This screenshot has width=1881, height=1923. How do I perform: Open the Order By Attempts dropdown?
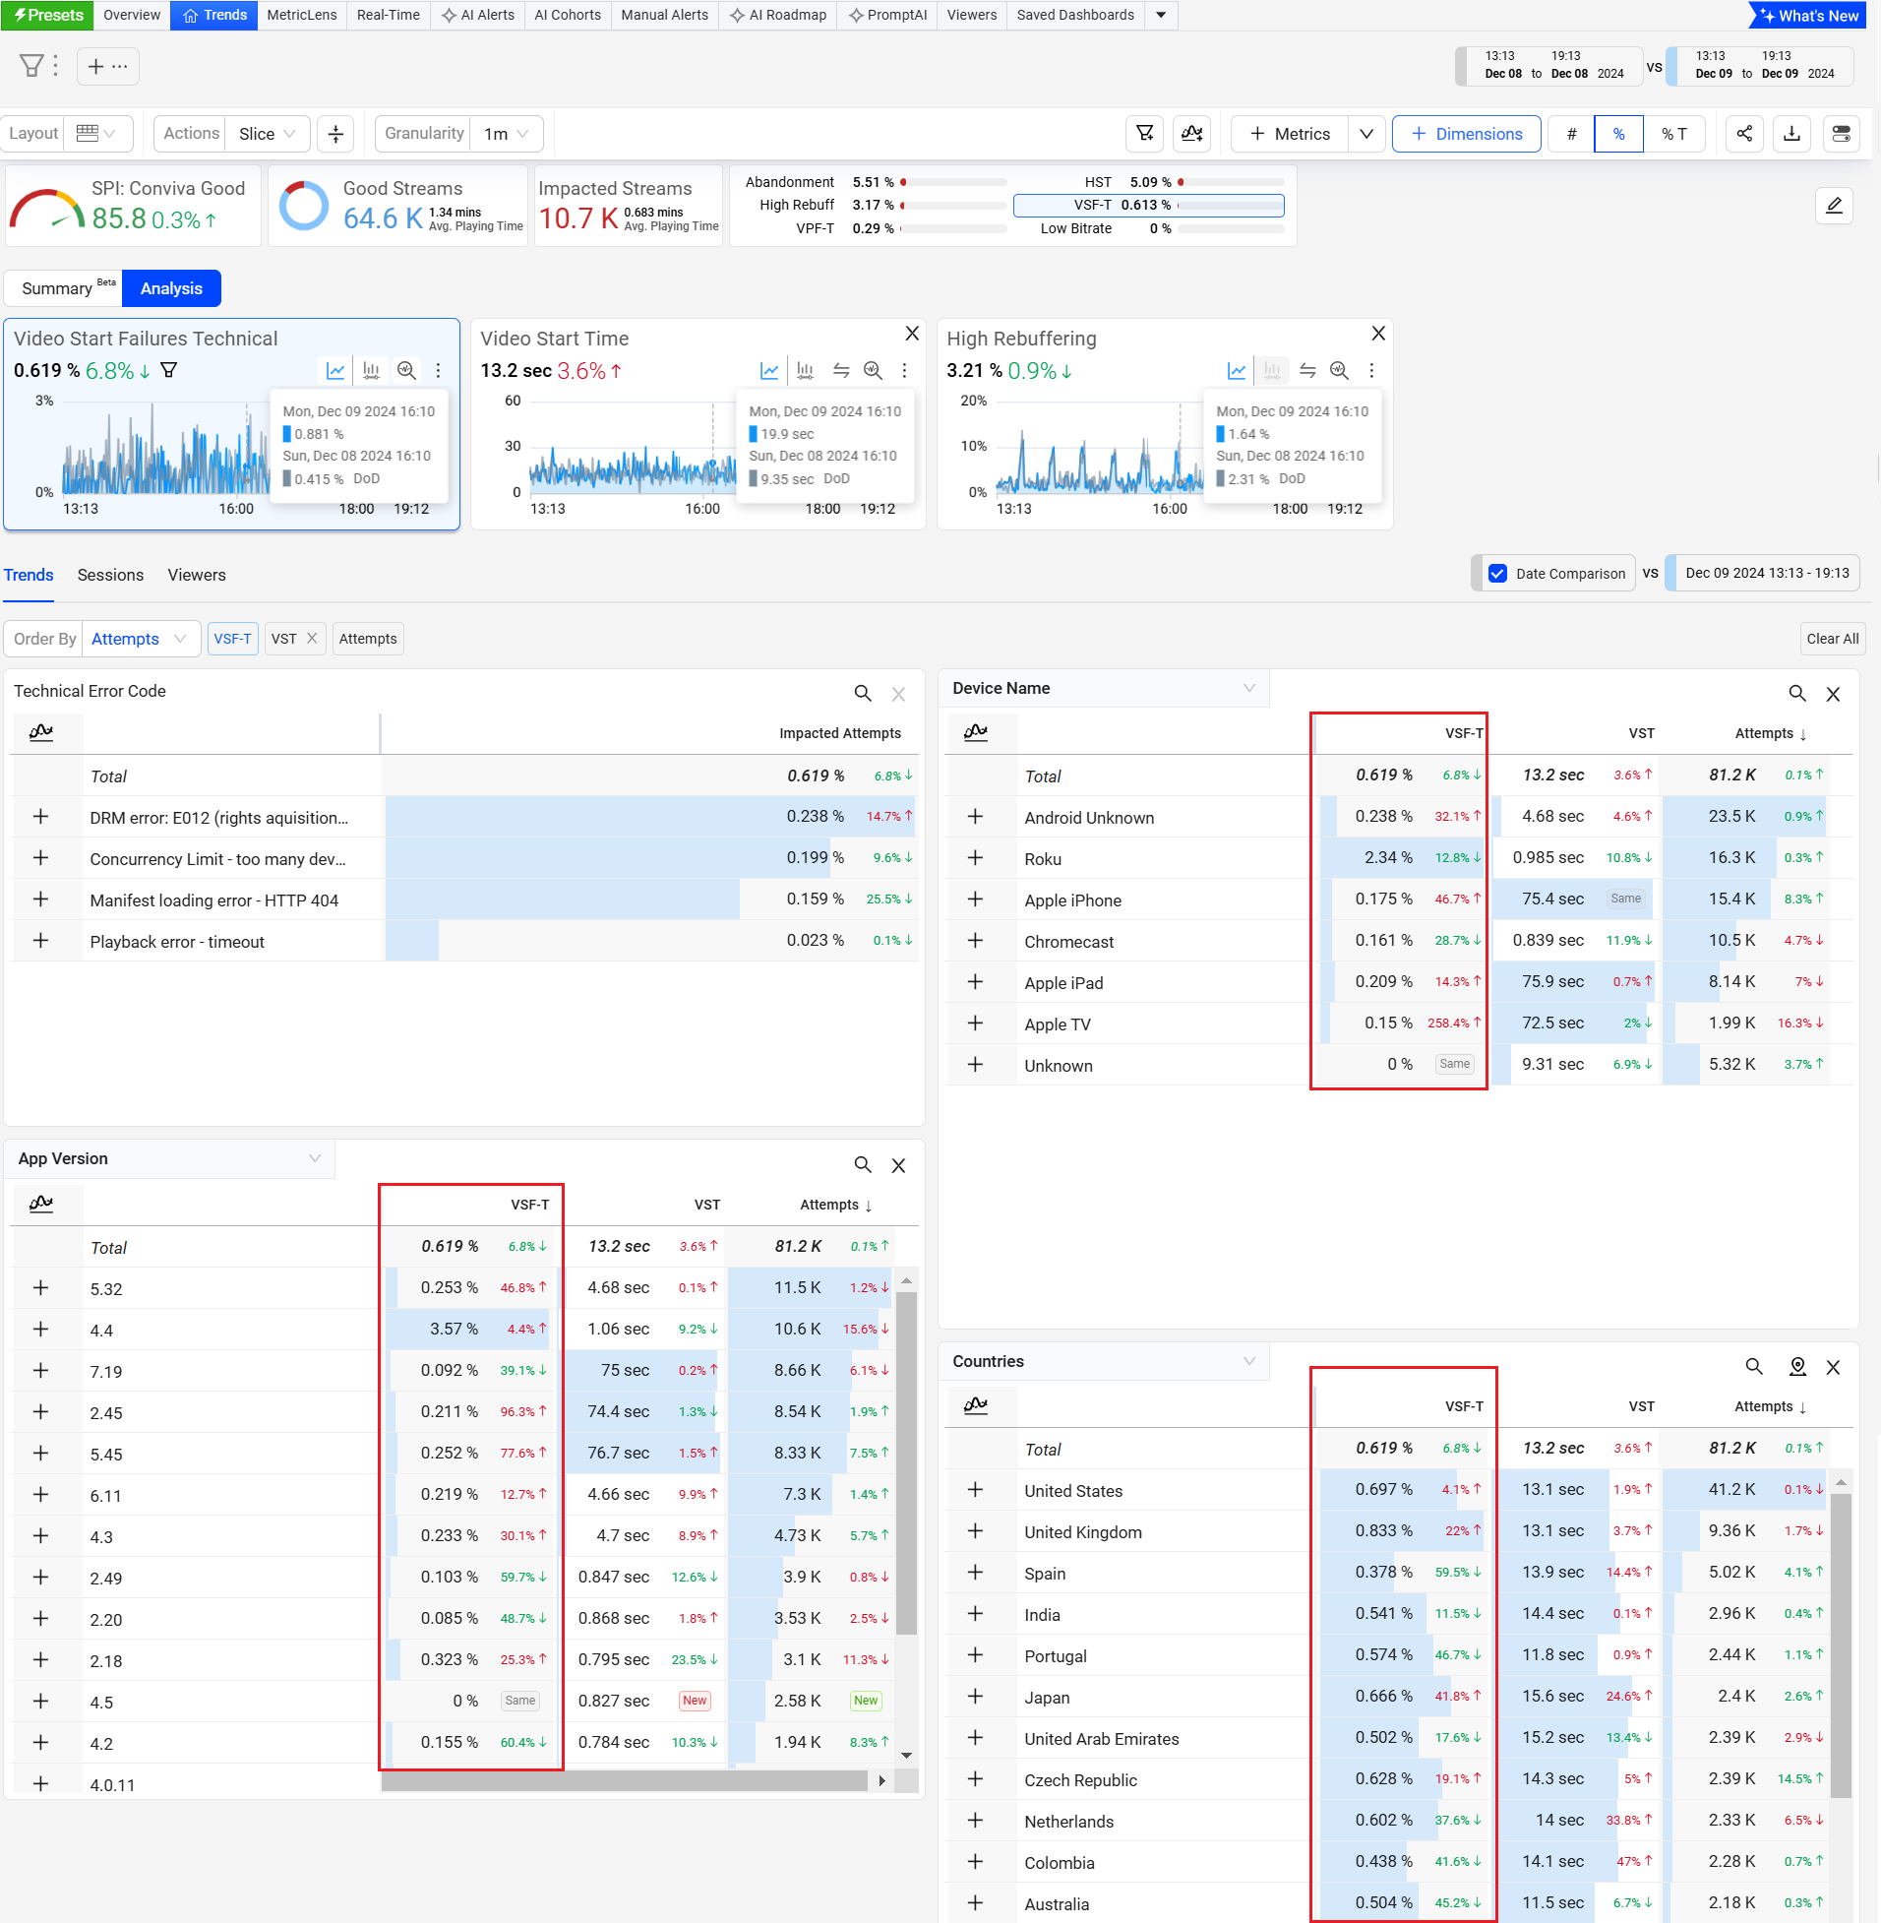tap(139, 639)
